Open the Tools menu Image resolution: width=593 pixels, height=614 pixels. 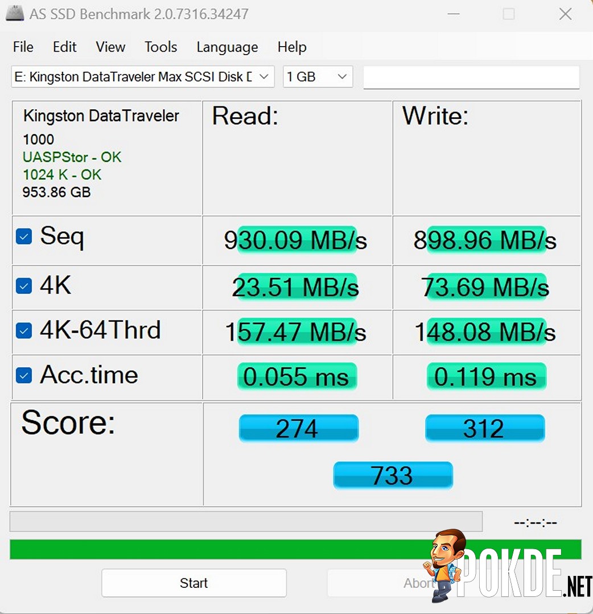click(160, 47)
